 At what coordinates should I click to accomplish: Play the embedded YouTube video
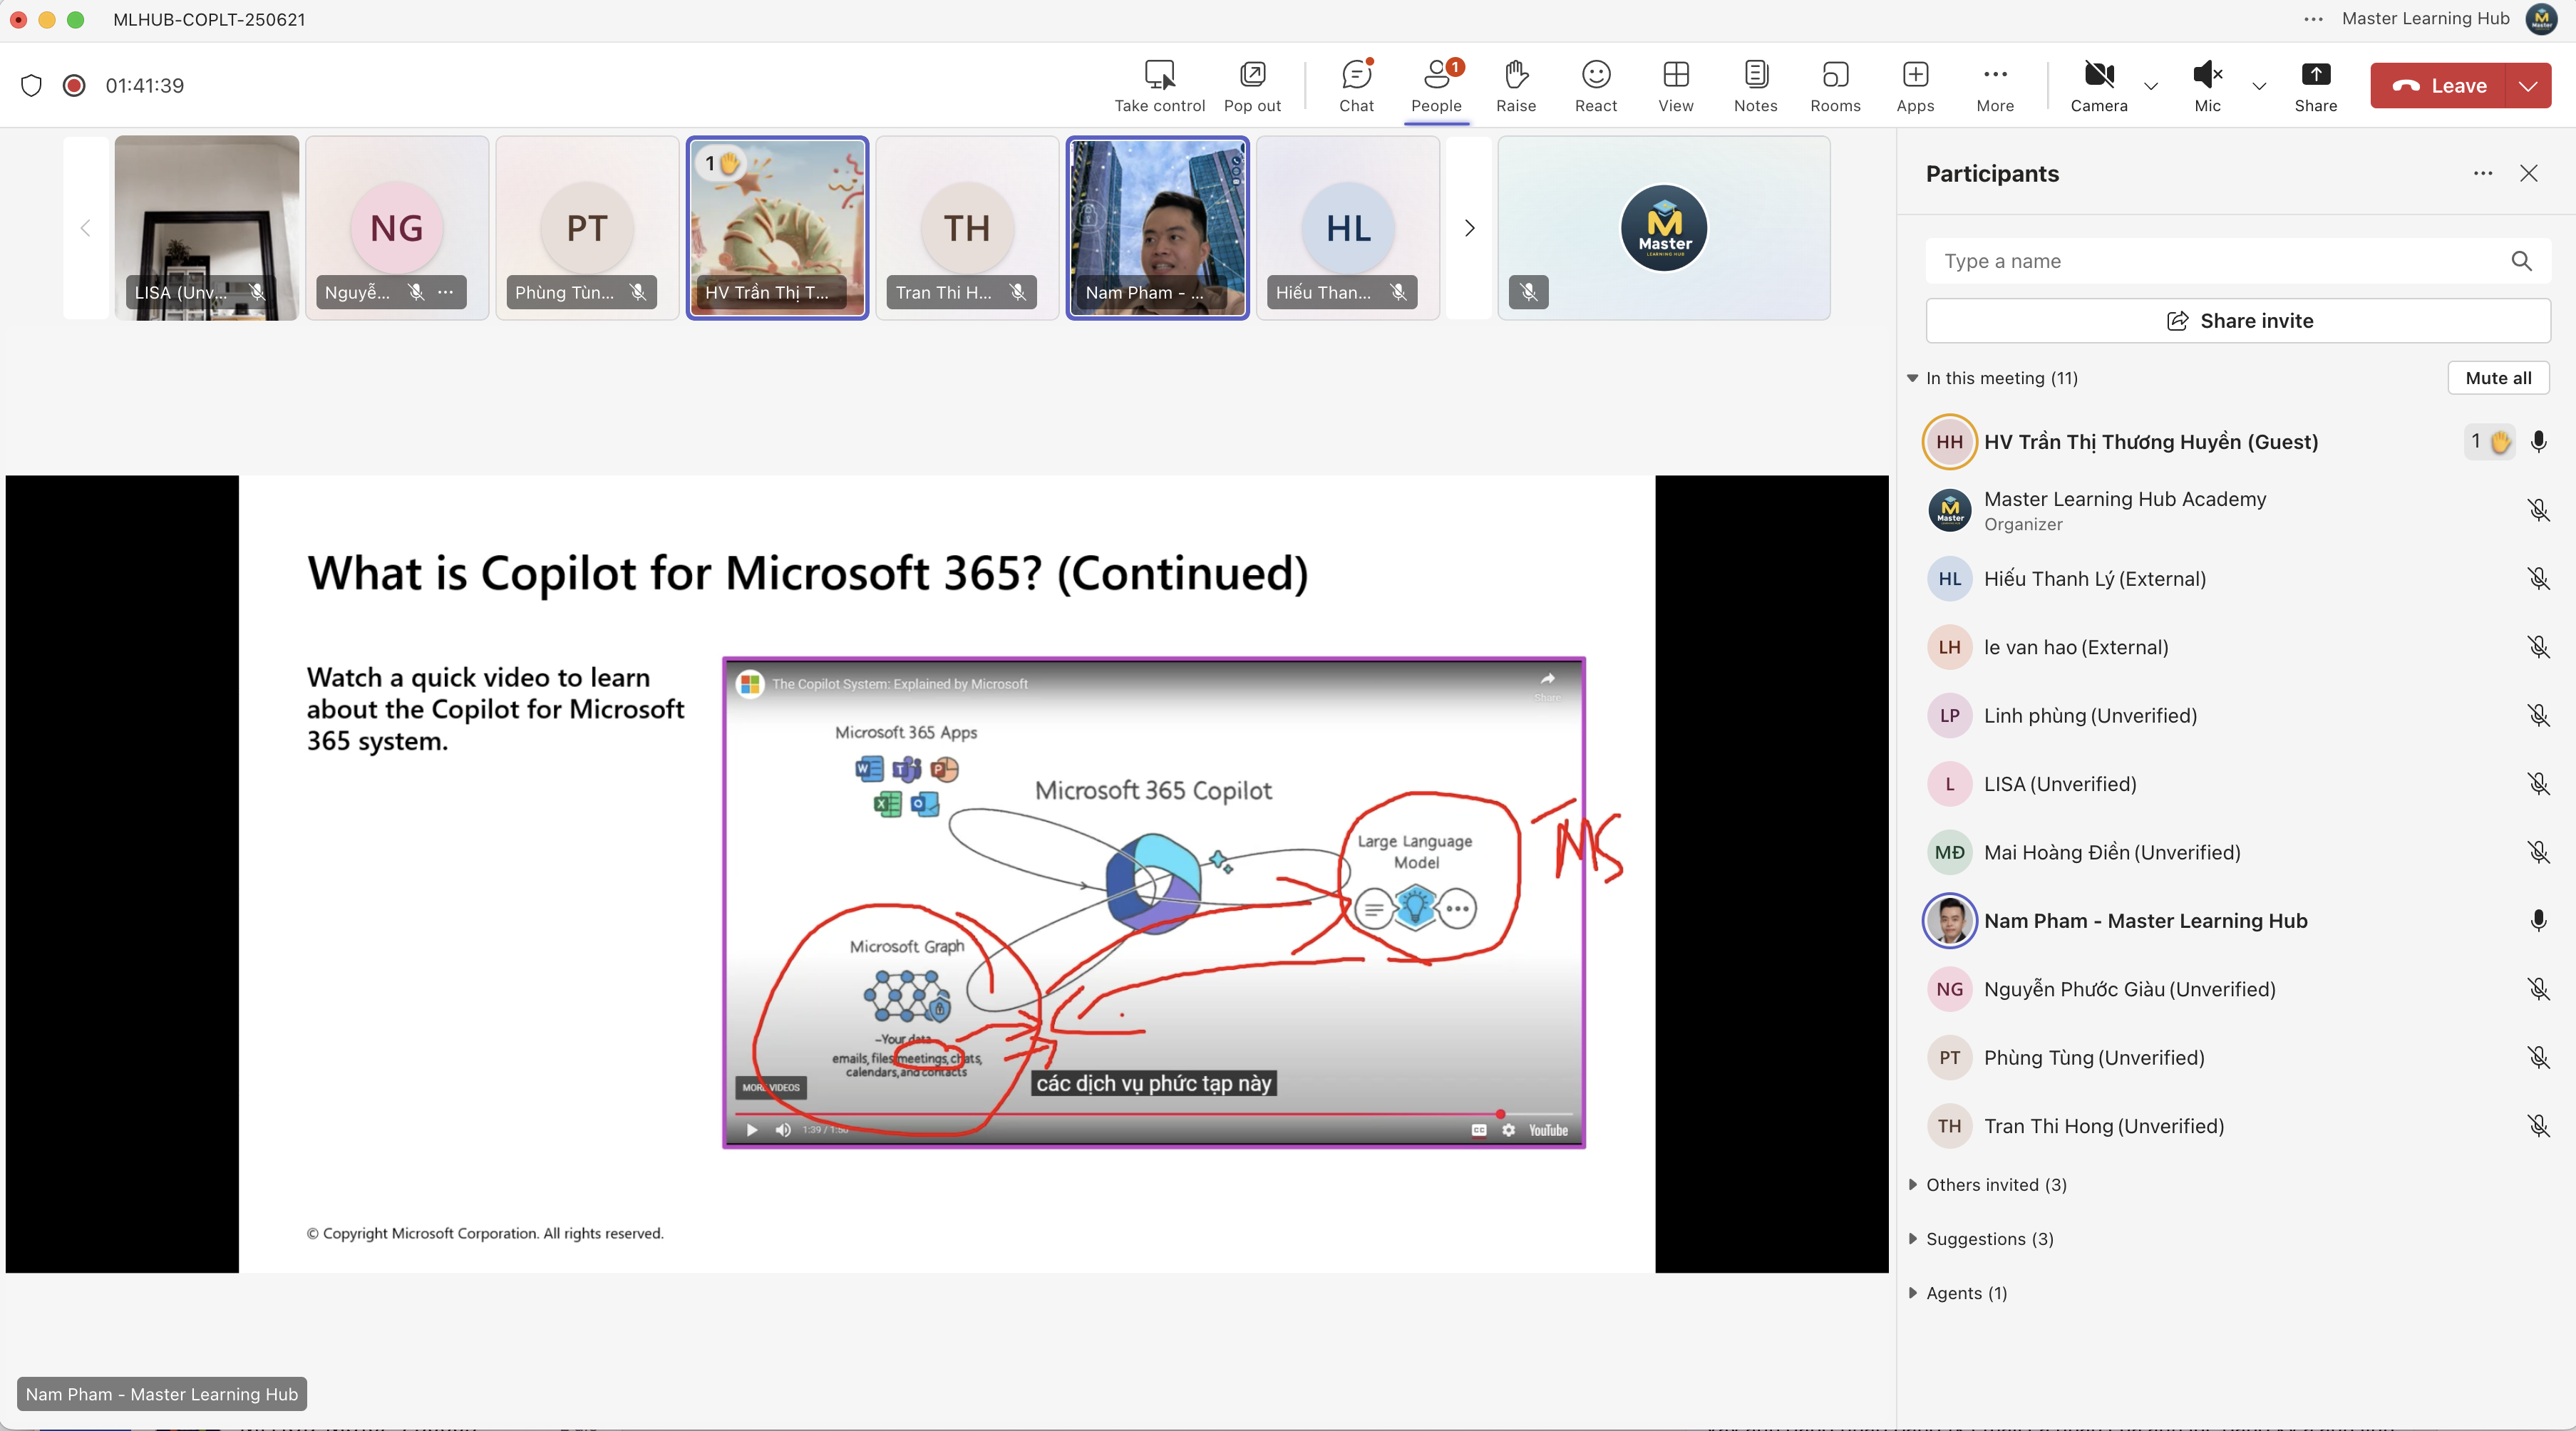(752, 1130)
